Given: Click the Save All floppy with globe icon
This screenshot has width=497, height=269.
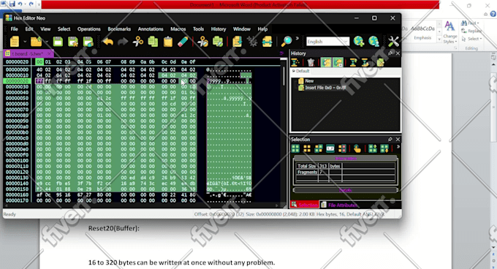Looking at the screenshot, I should [x=88, y=42].
